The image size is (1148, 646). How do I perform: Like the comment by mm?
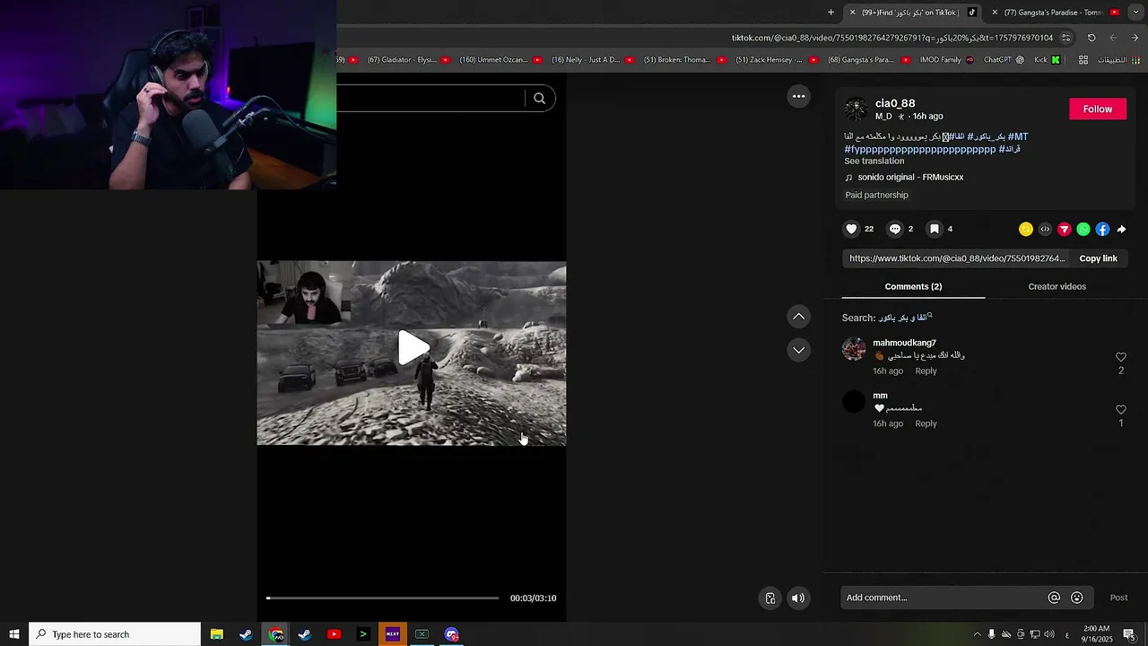1120,410
